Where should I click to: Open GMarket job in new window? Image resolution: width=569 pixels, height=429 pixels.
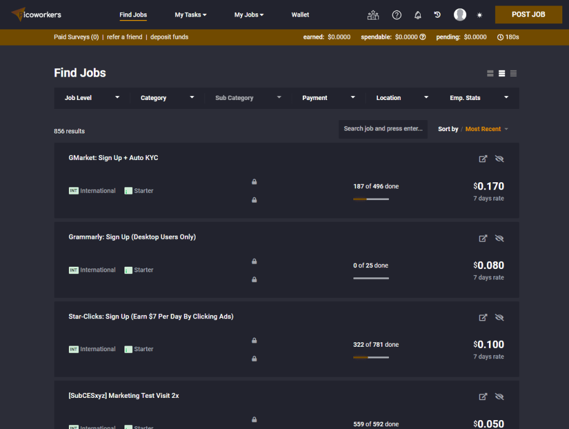(x=483, y=158)
